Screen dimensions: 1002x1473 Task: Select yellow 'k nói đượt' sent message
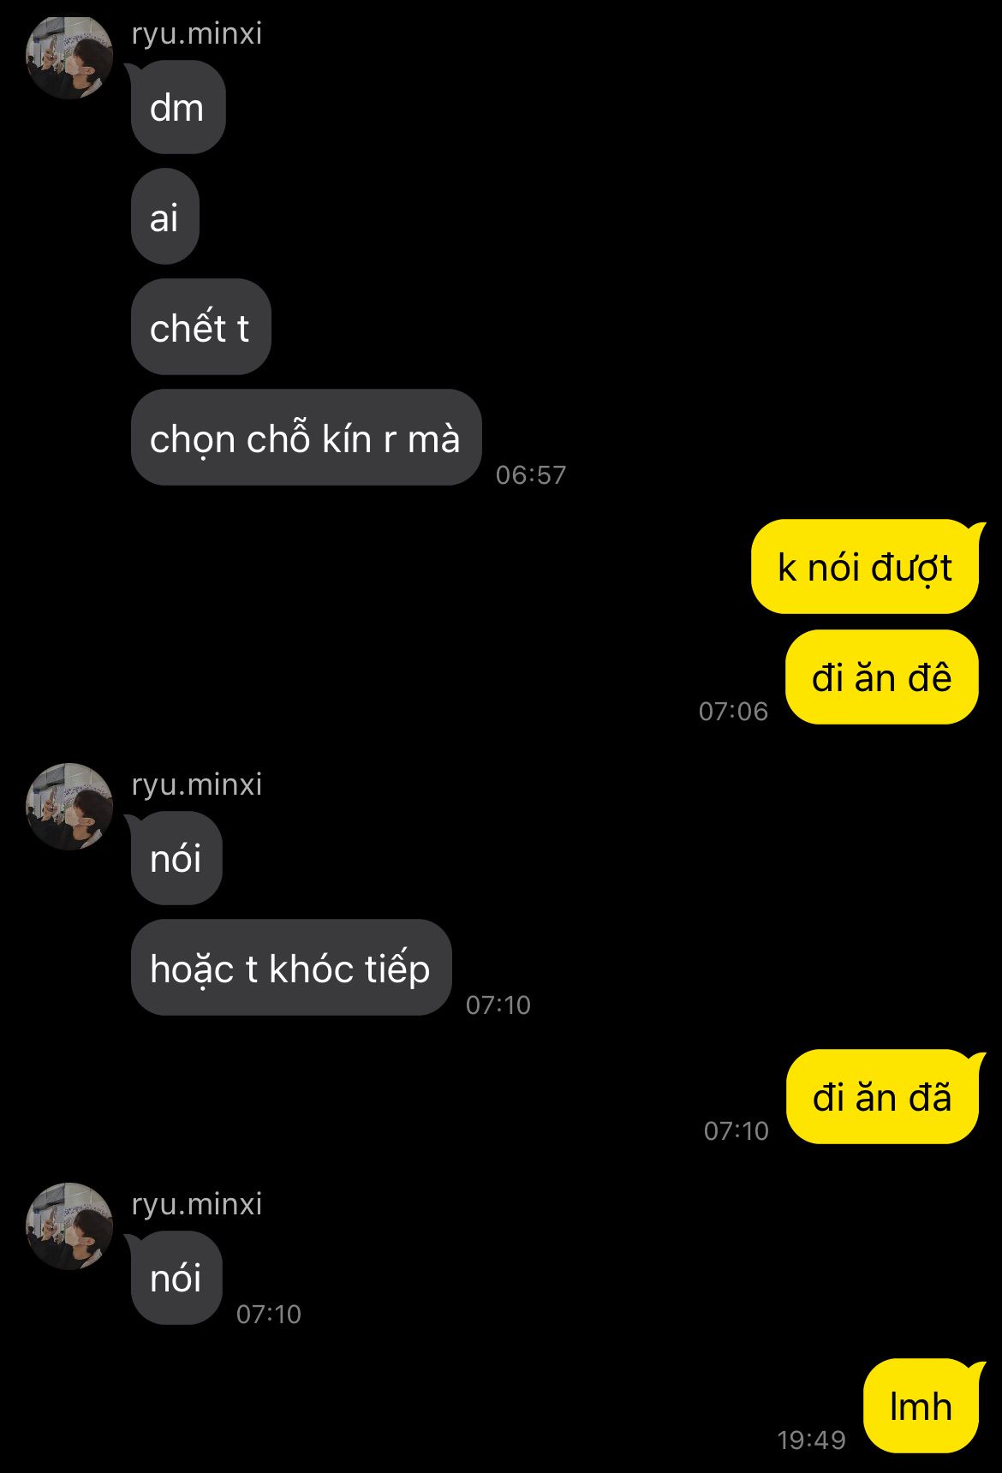[x=865, y=567]
